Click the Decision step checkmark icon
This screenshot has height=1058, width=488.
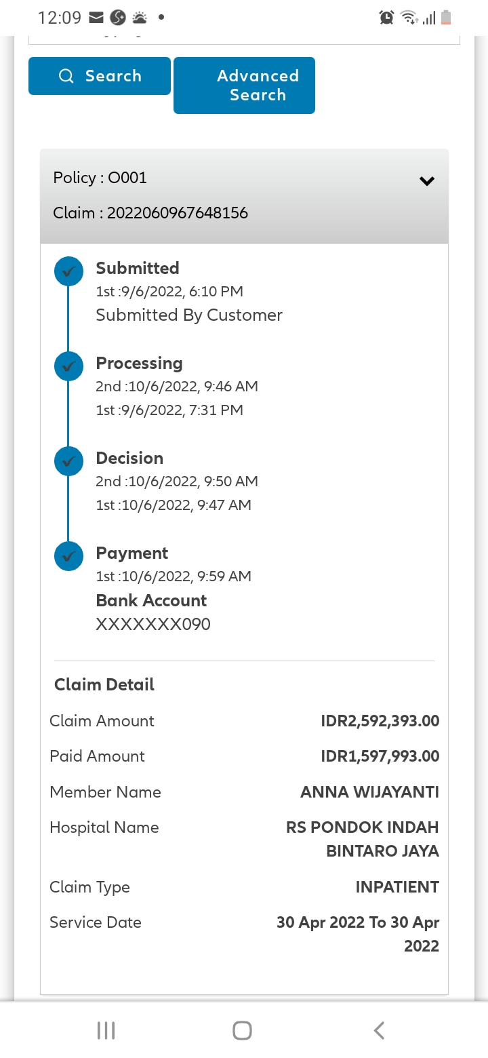coord(68,461)
